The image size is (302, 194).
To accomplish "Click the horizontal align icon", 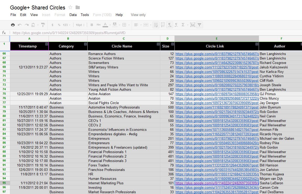I will [x=136, y=25].
